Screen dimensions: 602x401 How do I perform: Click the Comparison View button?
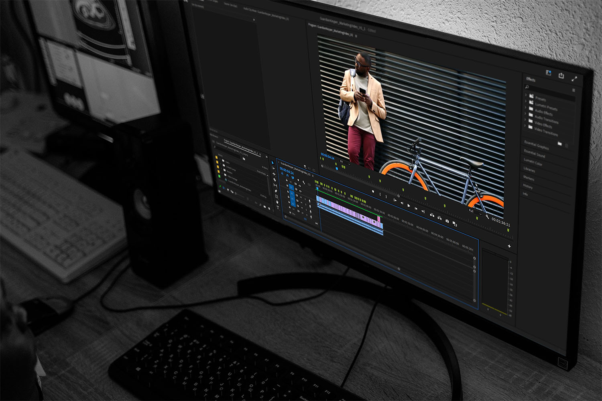455,224
